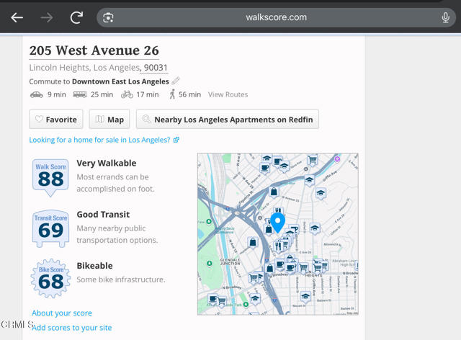Image resolution: width=461 pixels, height=340 pixels.
Task: Click the Walk Score 88 badge
Action: [50, 176]
